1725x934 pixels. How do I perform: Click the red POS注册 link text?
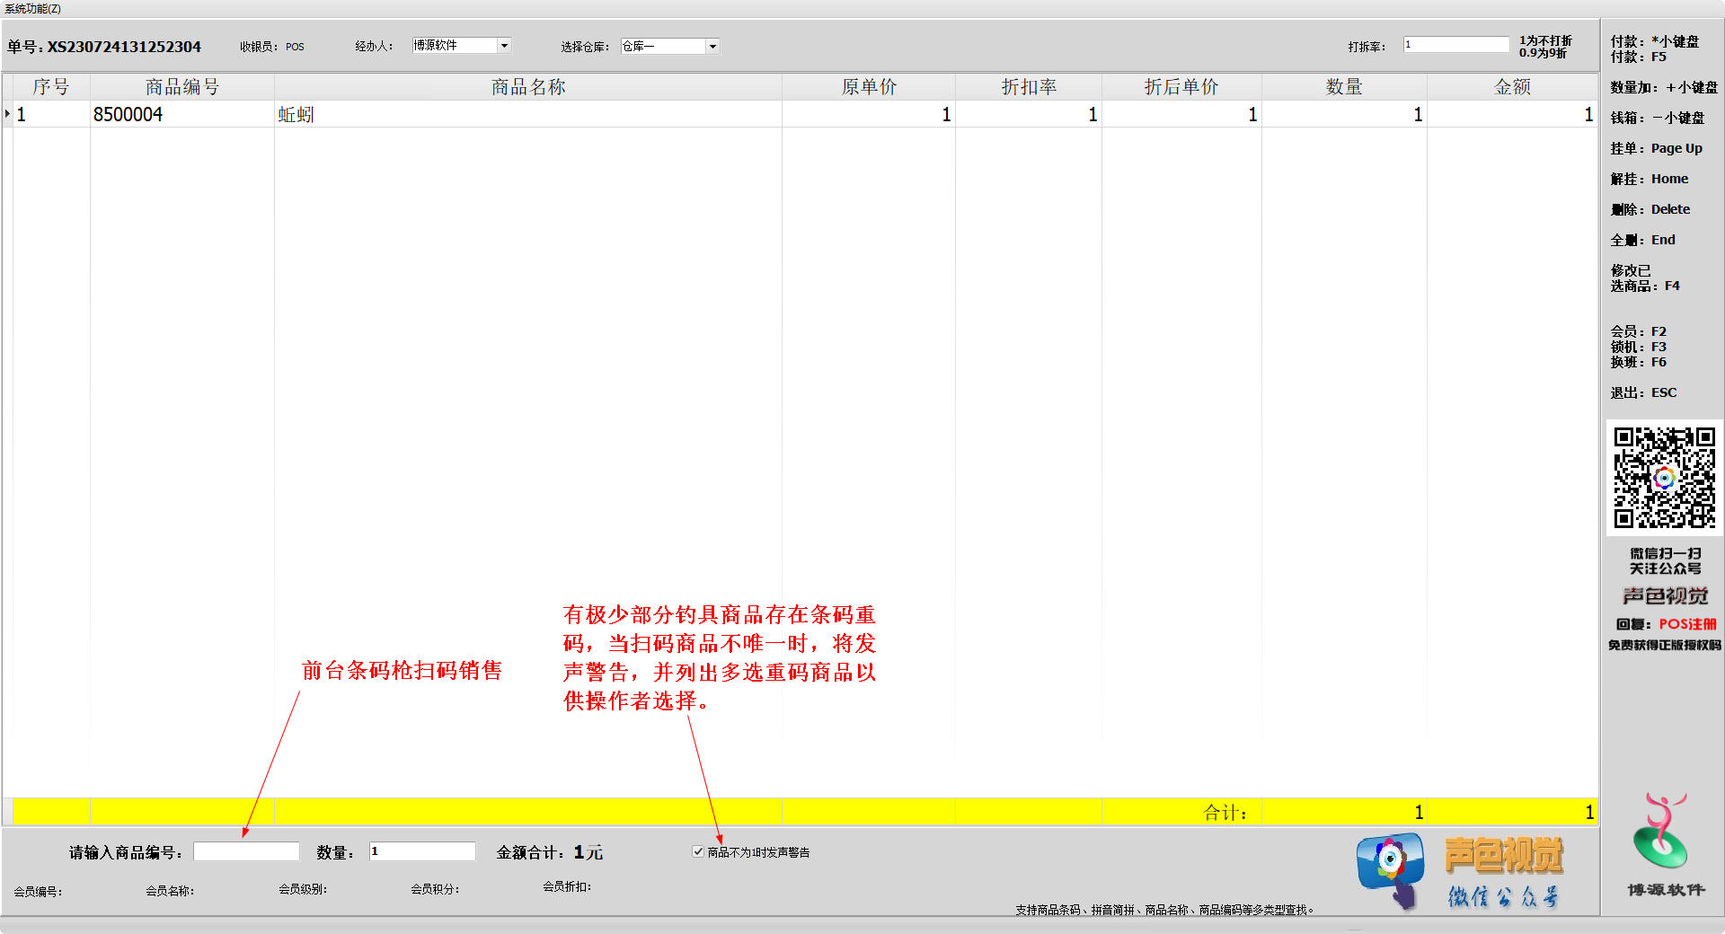(x=1687, y=624)
